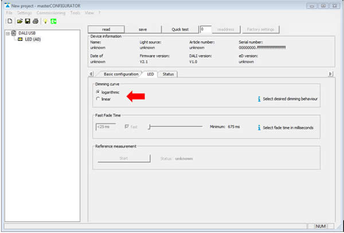Click the light bulb toolbar icon
This screenshot has width=344, height=233.
click(x=45, y=21)
